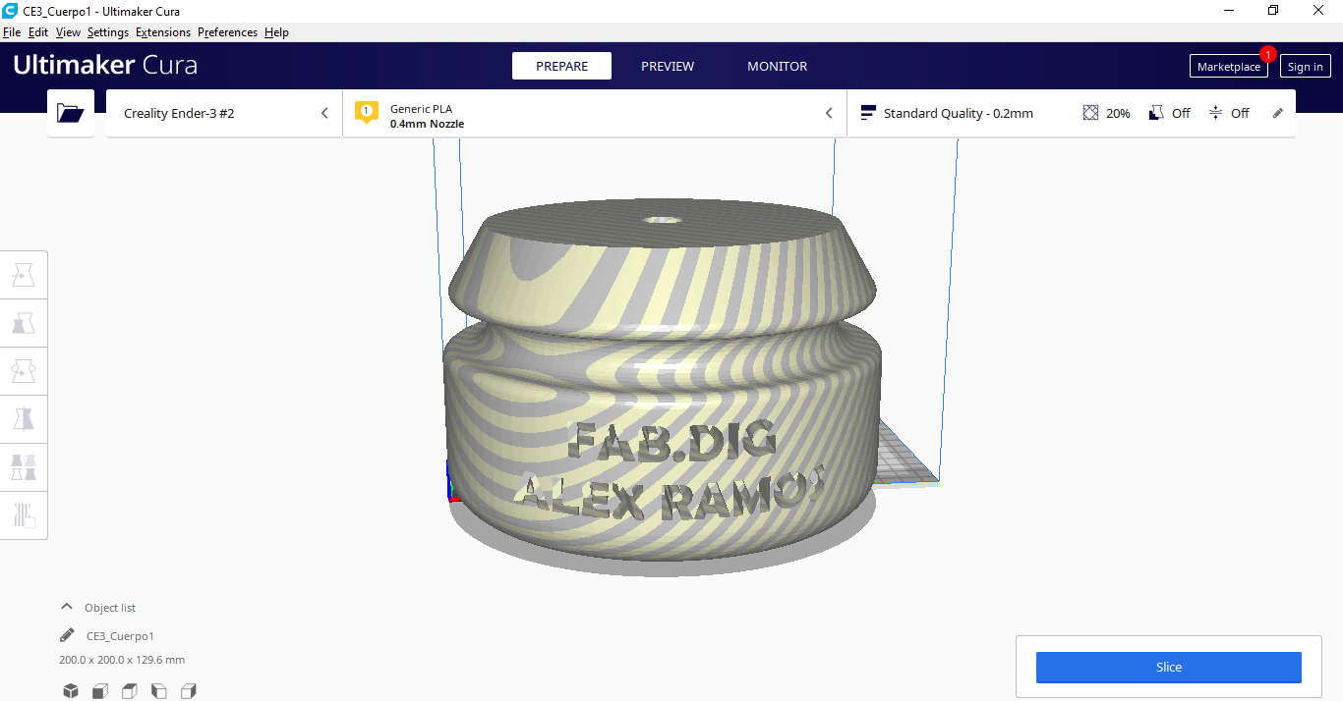Open the Edit menu
Image resolution: width=1343 pixels, height=701 pixels.
click(x=38, y=32)
